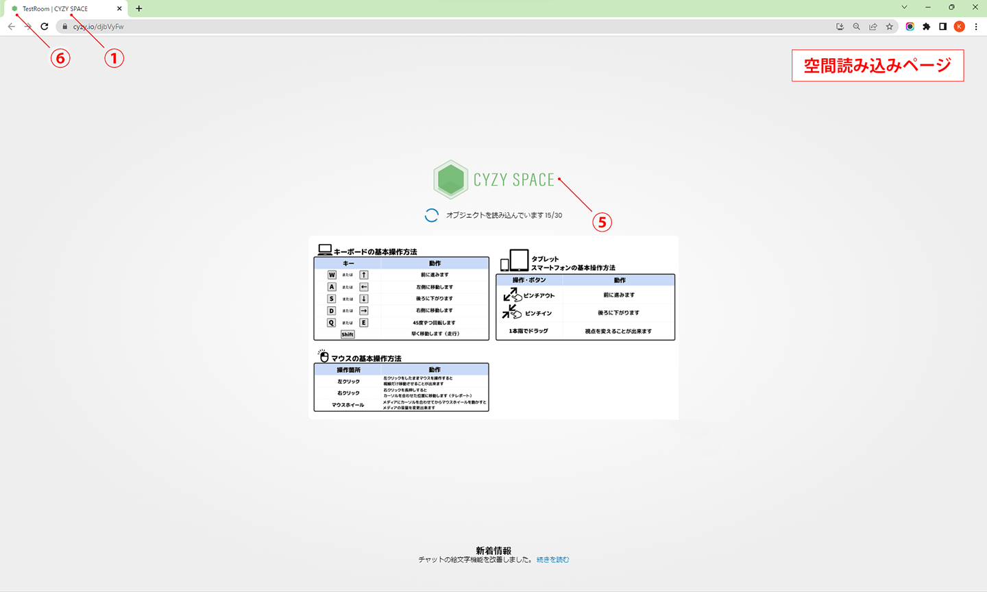Minimize the browser window

[928, 8]
